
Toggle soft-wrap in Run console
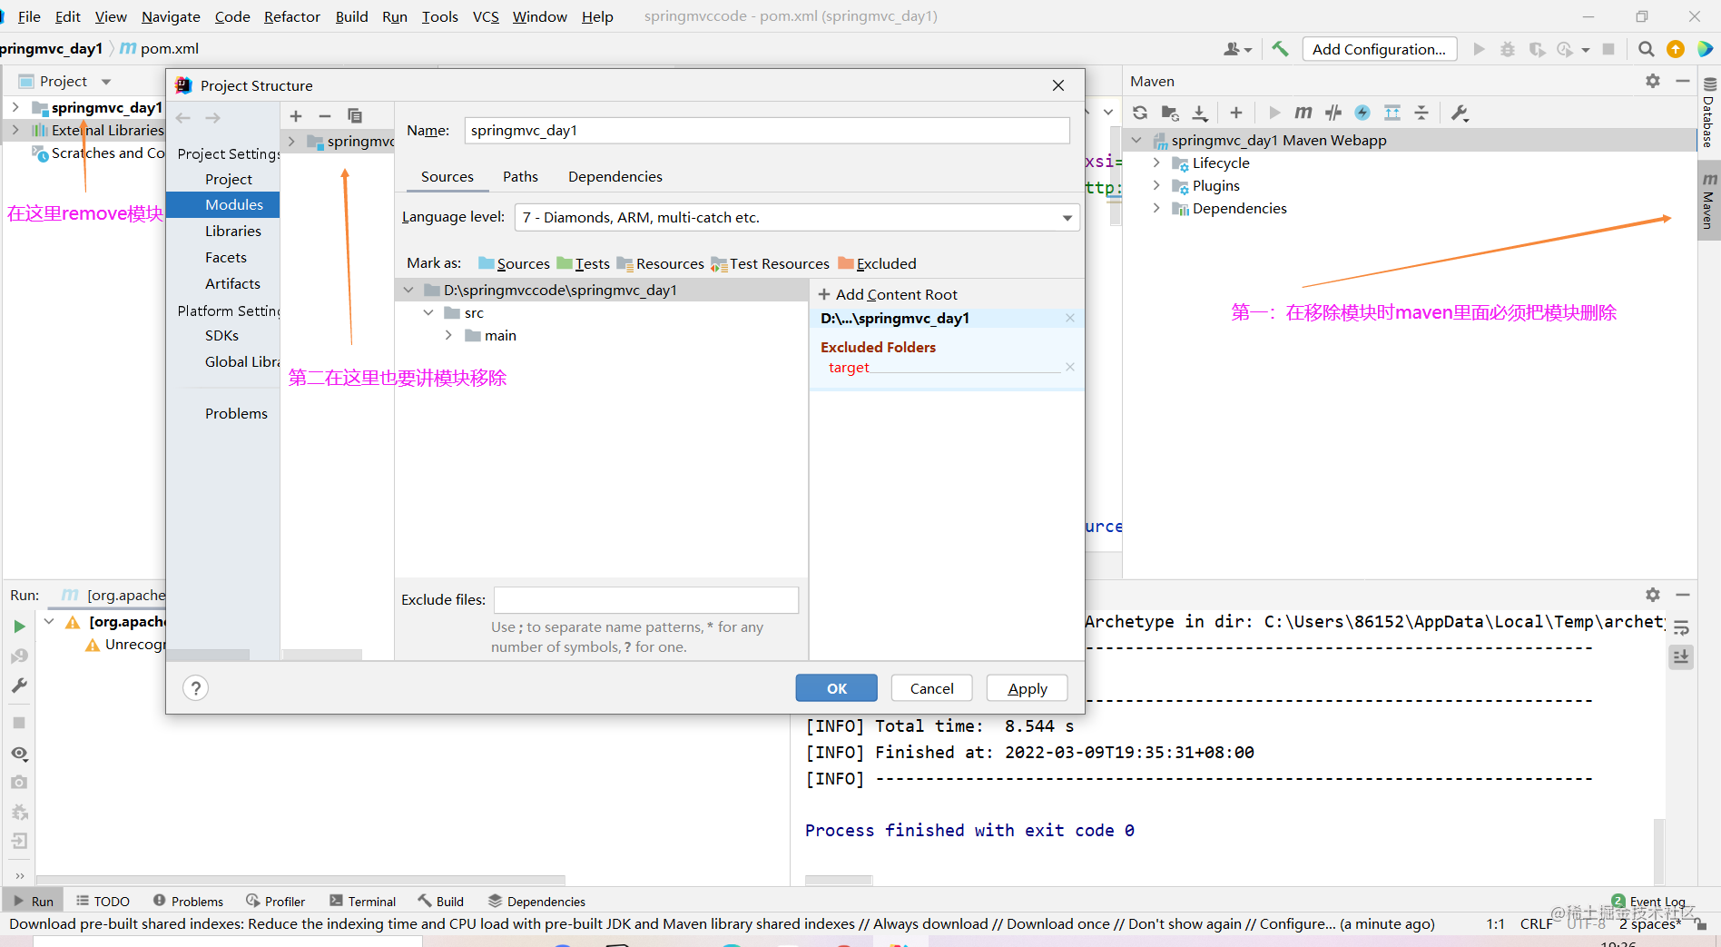[1681, 627]
